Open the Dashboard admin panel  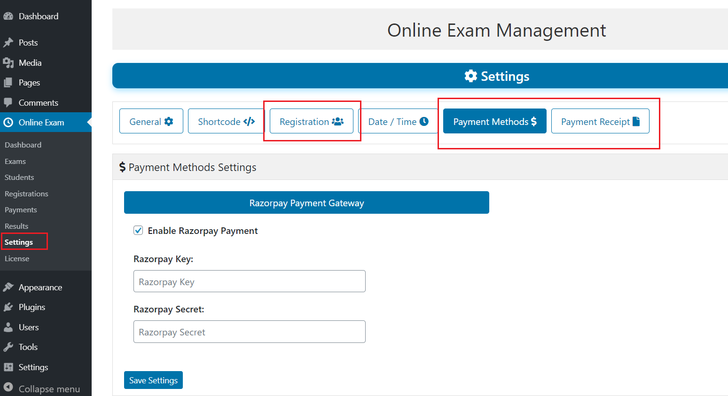pyautogui.click(x=10, y=16)
